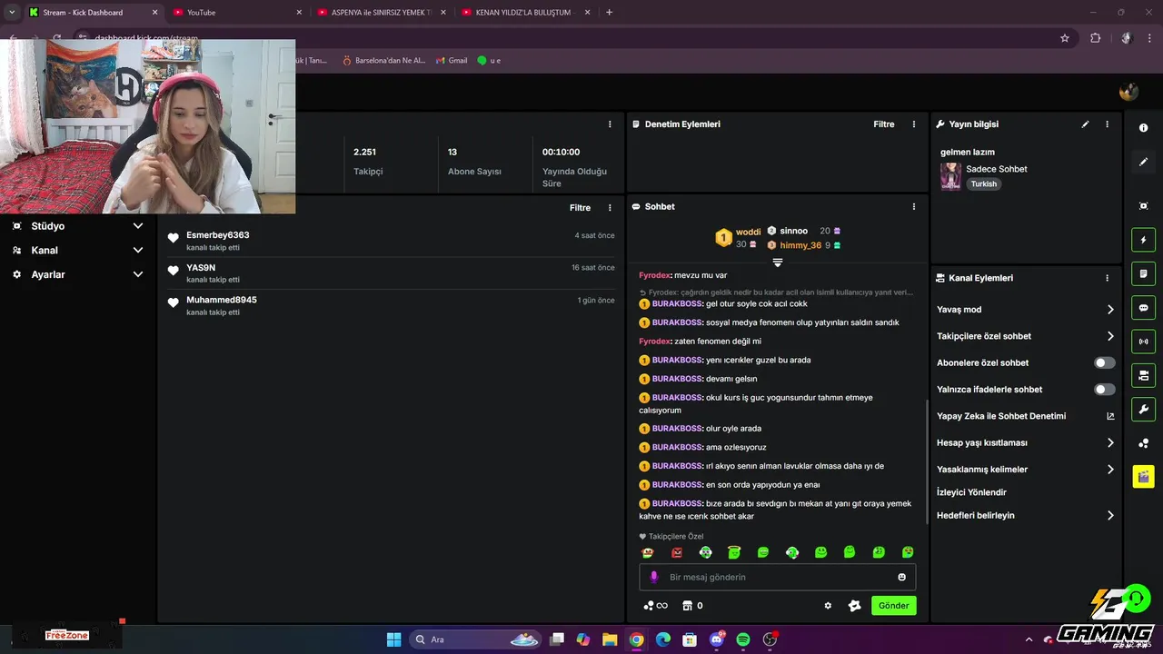Switch to the YouTube browser tab

(240, 13)
